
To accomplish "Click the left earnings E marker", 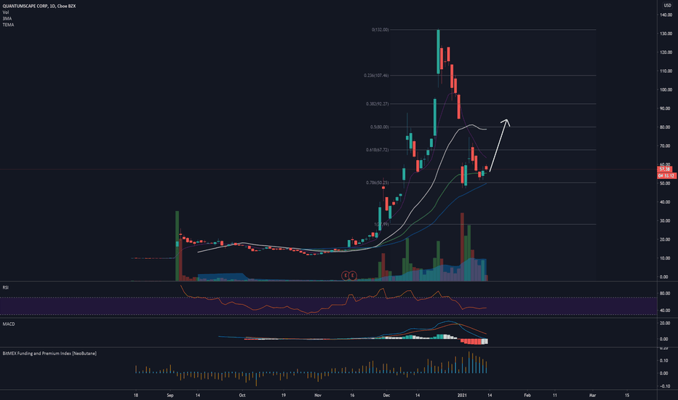I will pos(346,276).
